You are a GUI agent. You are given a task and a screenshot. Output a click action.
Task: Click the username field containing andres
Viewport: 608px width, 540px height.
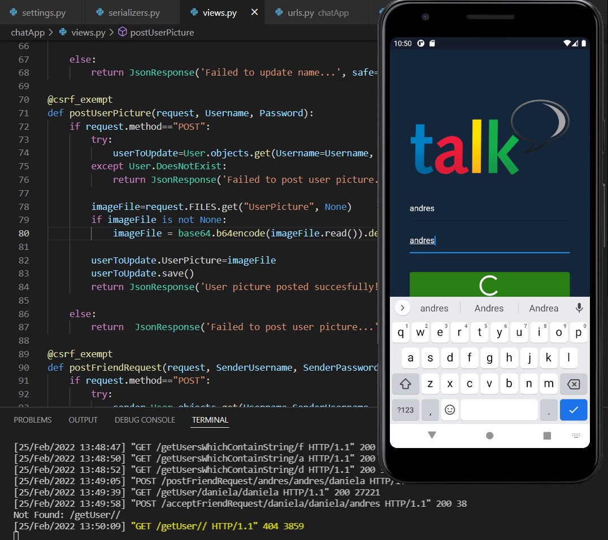point(489,209)
